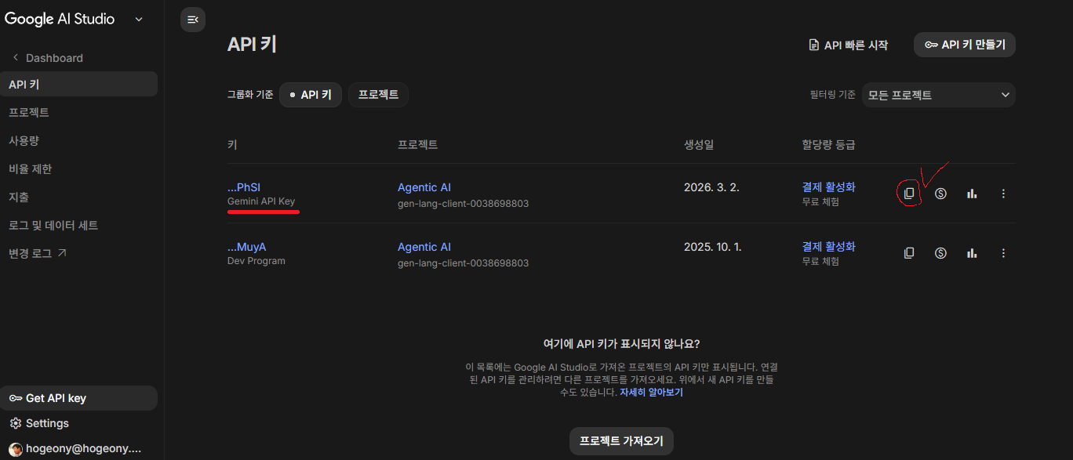The width and height of the screenshot is (1073, 460).
Task: Open the ...PhSI key link
Action: pyautogui.click(x=243, y=187)
